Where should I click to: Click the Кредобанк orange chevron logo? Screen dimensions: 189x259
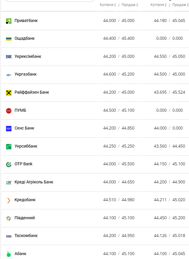click(8, 200)
